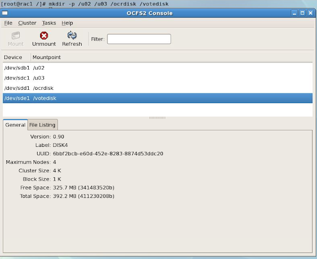Click the /ocrdisk mountpoint cell
The width and height of the screenshot is (317, 259).
(43, 88)
